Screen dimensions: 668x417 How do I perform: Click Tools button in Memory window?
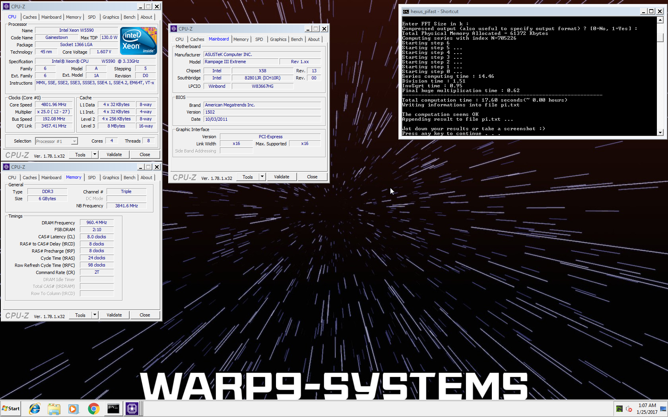(x=80, y=315)
